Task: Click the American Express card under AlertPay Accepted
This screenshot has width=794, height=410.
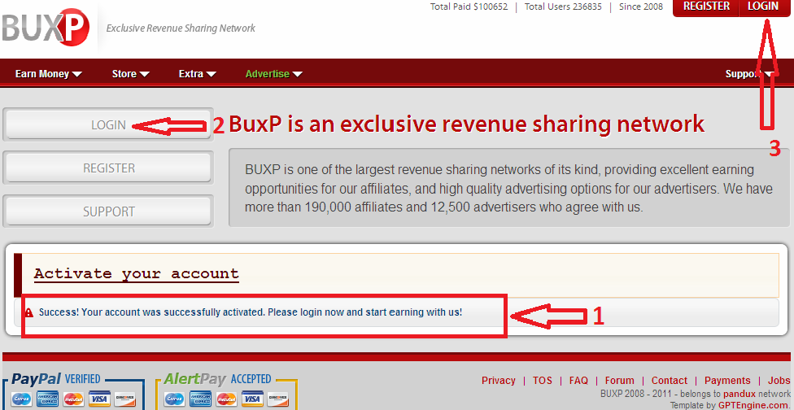Action: click(200, 399)
